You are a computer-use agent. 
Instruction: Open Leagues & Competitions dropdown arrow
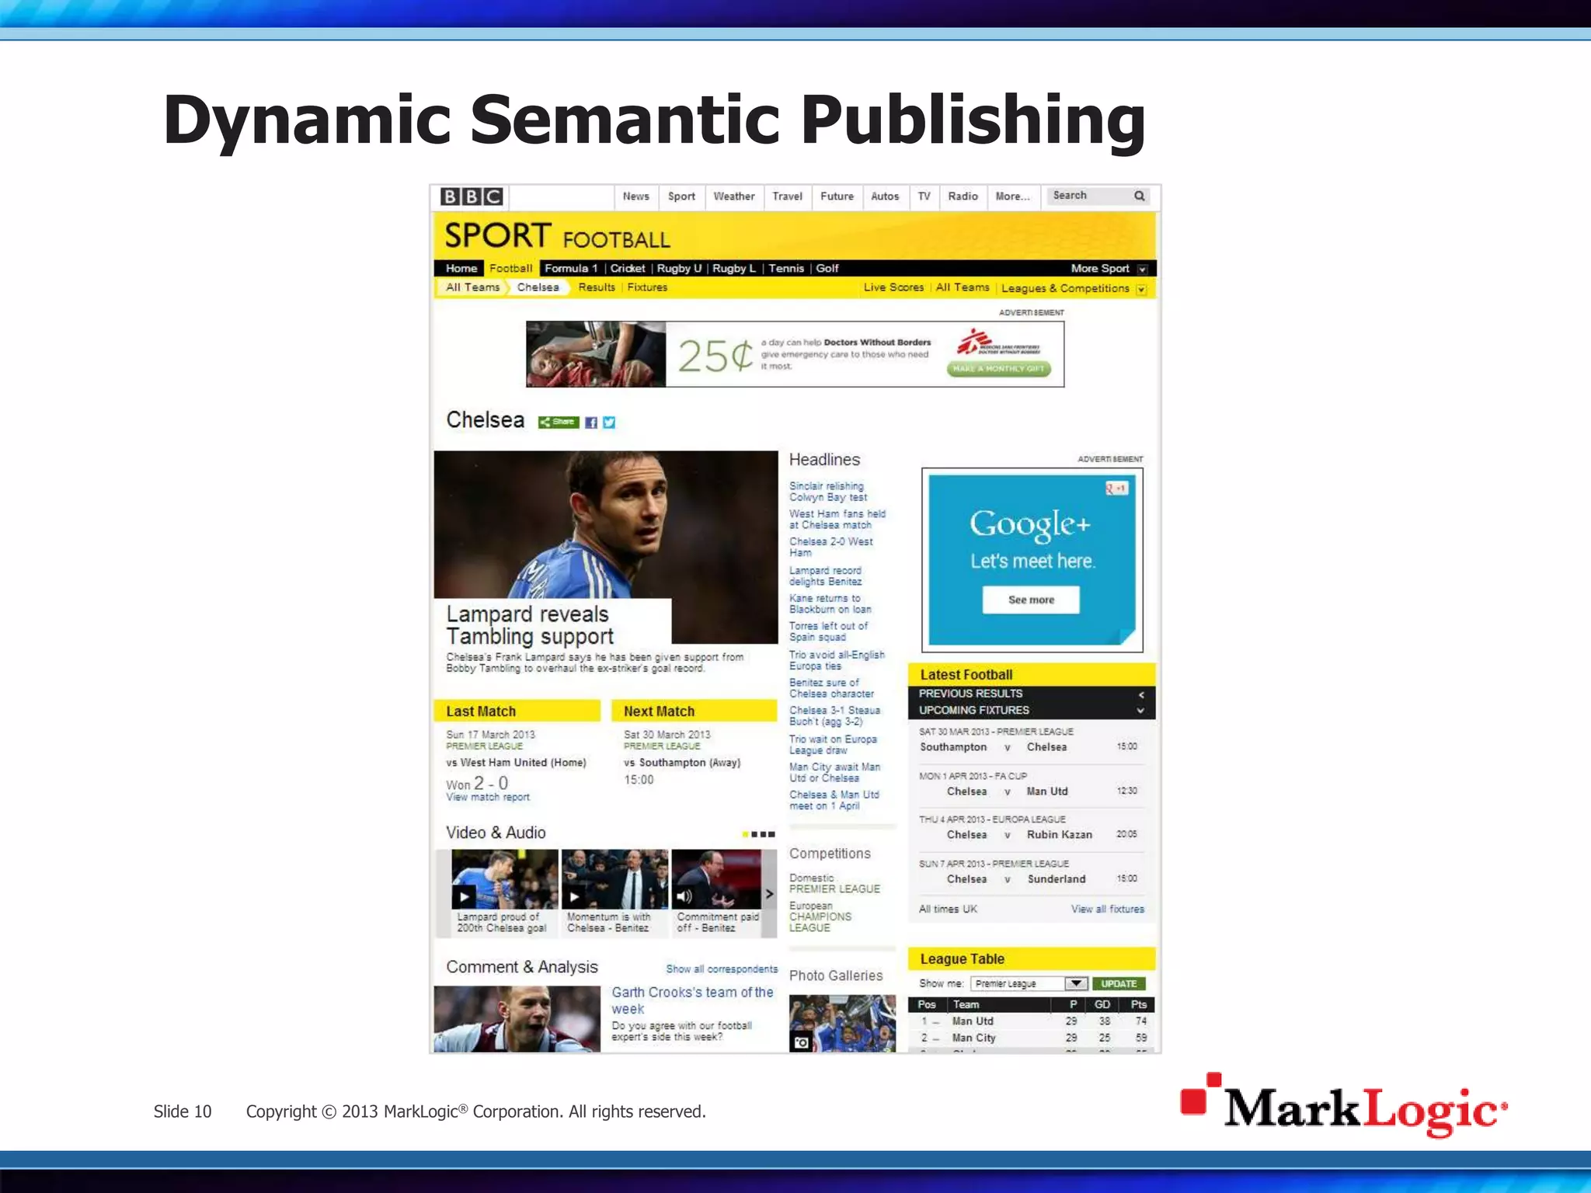tap(1141, 289)
